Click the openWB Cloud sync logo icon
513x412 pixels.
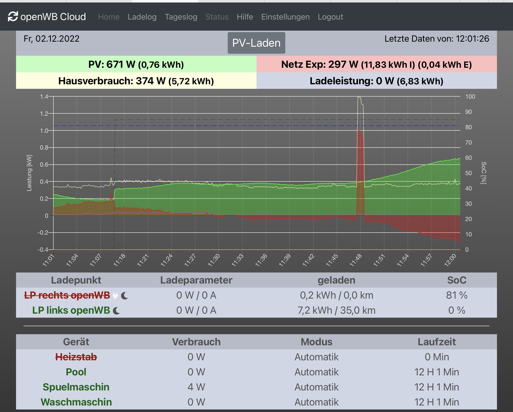tap(13, 17)
